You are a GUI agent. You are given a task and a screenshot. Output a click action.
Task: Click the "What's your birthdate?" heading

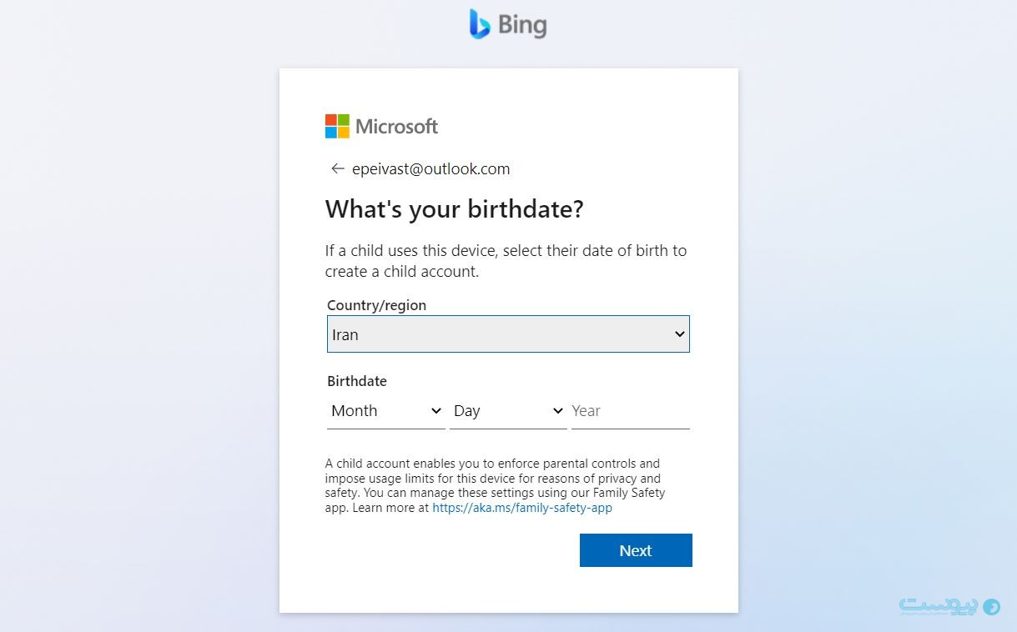pos(455,208)
